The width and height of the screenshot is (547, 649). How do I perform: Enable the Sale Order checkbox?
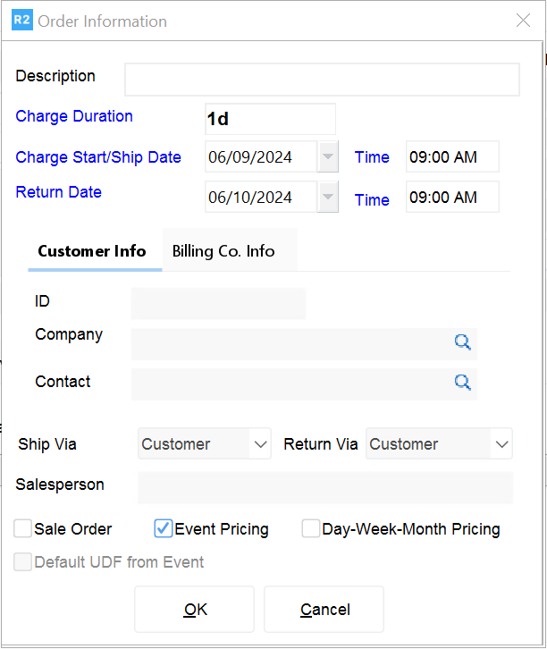23,529
